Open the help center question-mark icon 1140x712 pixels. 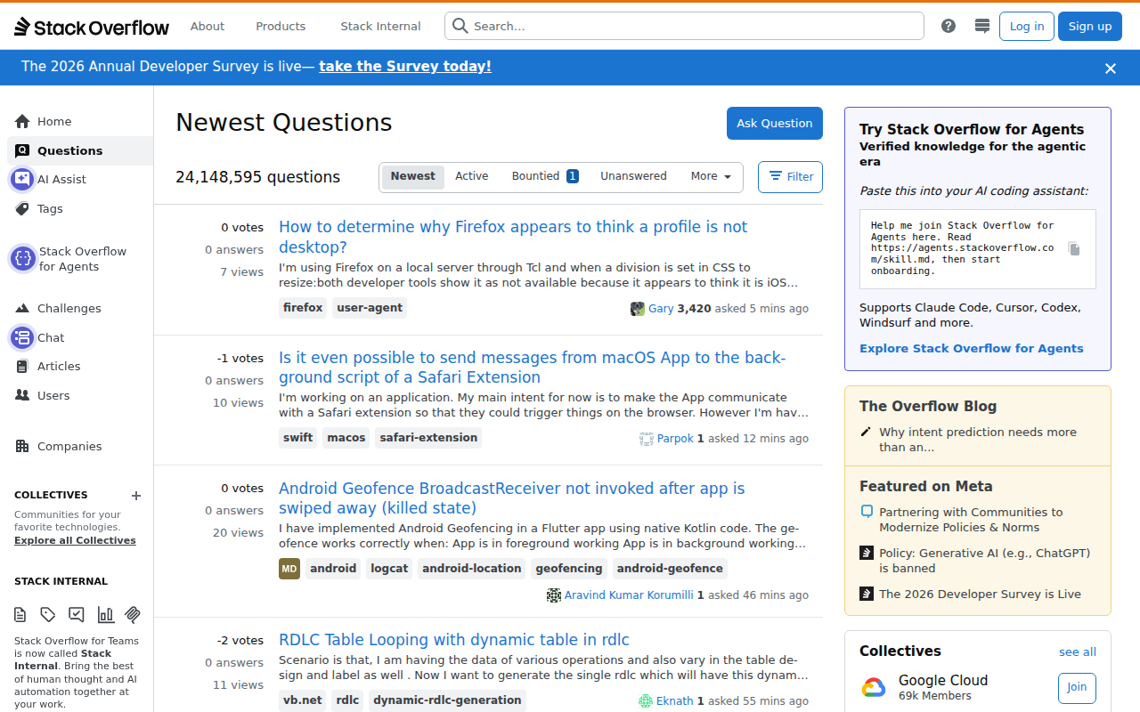coord(949,26)
